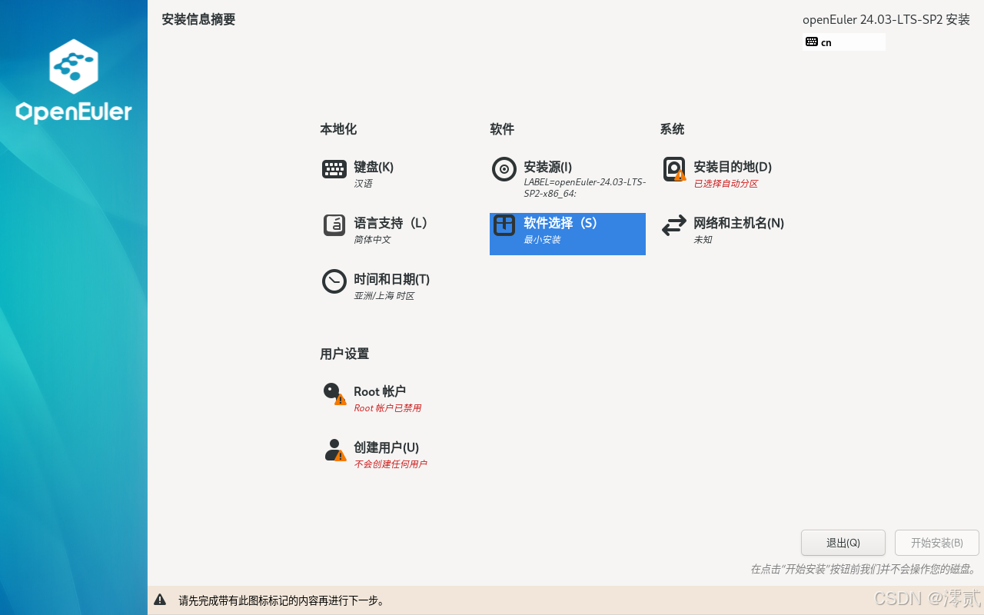984x615 pixels.
Task: Click 已选择自动分区 partition warning text
Action: [724, 184]
